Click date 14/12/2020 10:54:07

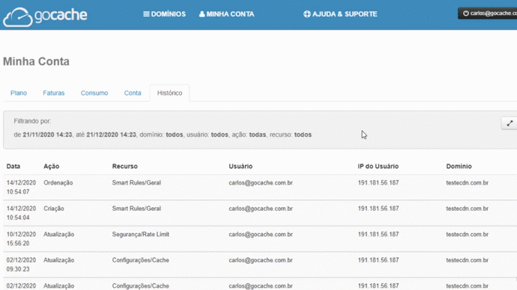[21, 187]
